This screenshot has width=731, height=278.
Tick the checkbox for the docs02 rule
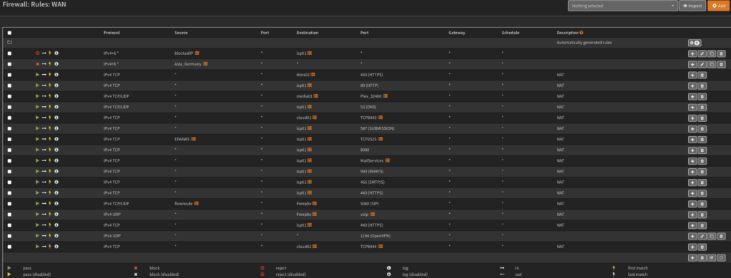[9, 75]
